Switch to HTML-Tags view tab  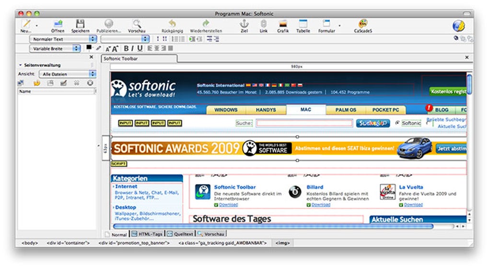147,234
